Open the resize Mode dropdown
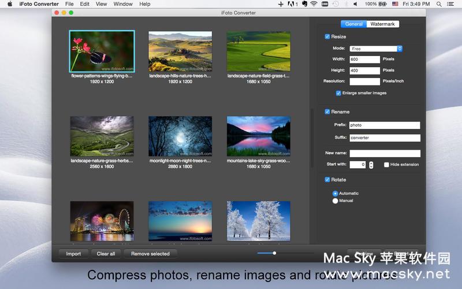This screenshot has height=289, width=462. 376,49
